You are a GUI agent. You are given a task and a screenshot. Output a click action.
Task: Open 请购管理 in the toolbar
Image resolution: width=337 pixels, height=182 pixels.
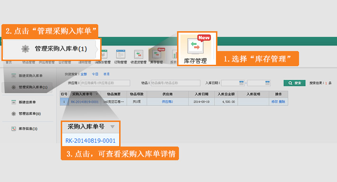point(84,62)
